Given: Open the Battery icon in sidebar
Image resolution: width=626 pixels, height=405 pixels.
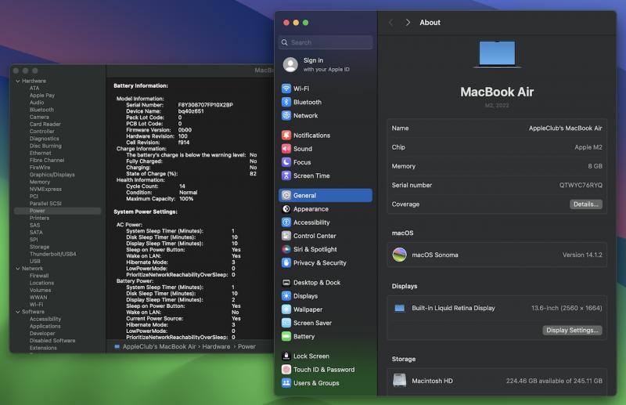Looking at the screenshot, I should [286, 336].
